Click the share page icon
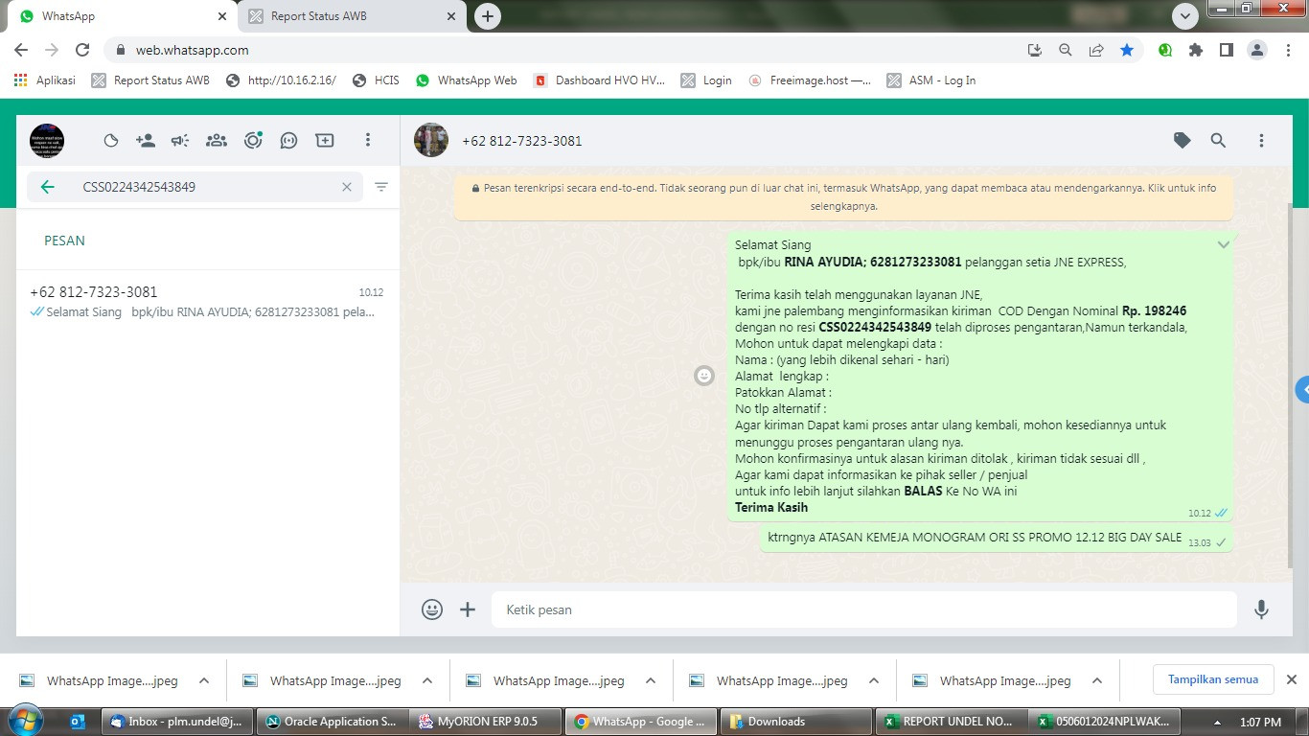Screen dimensions: 1309x736 pos(1096,50)
